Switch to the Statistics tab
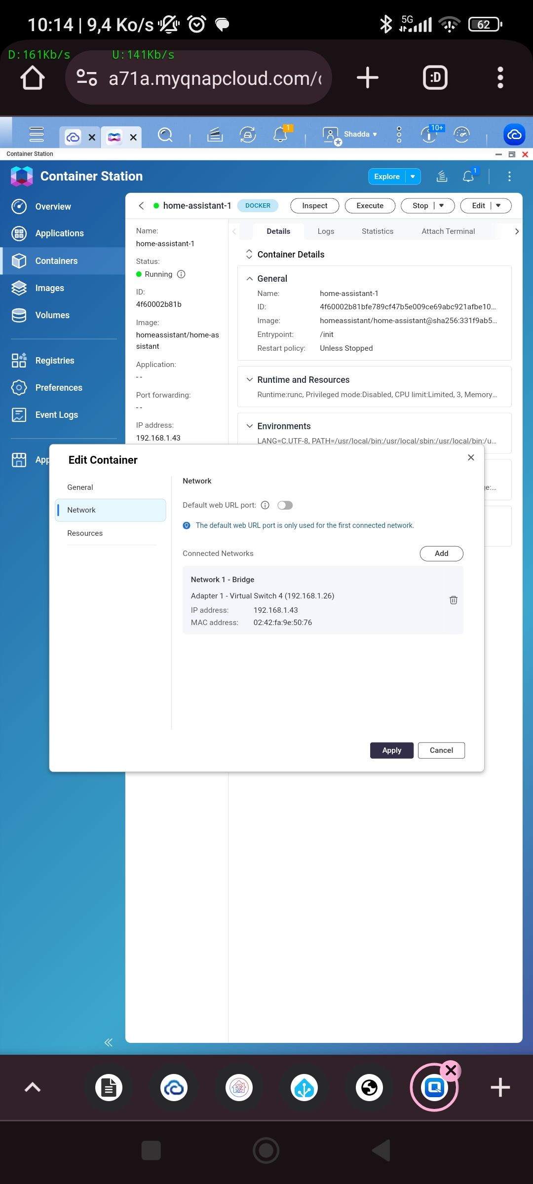The height and width of the screenshot is (1184, 533). (378, 231)
